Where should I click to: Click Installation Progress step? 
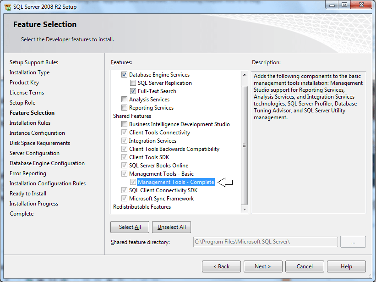pos(34,204)
